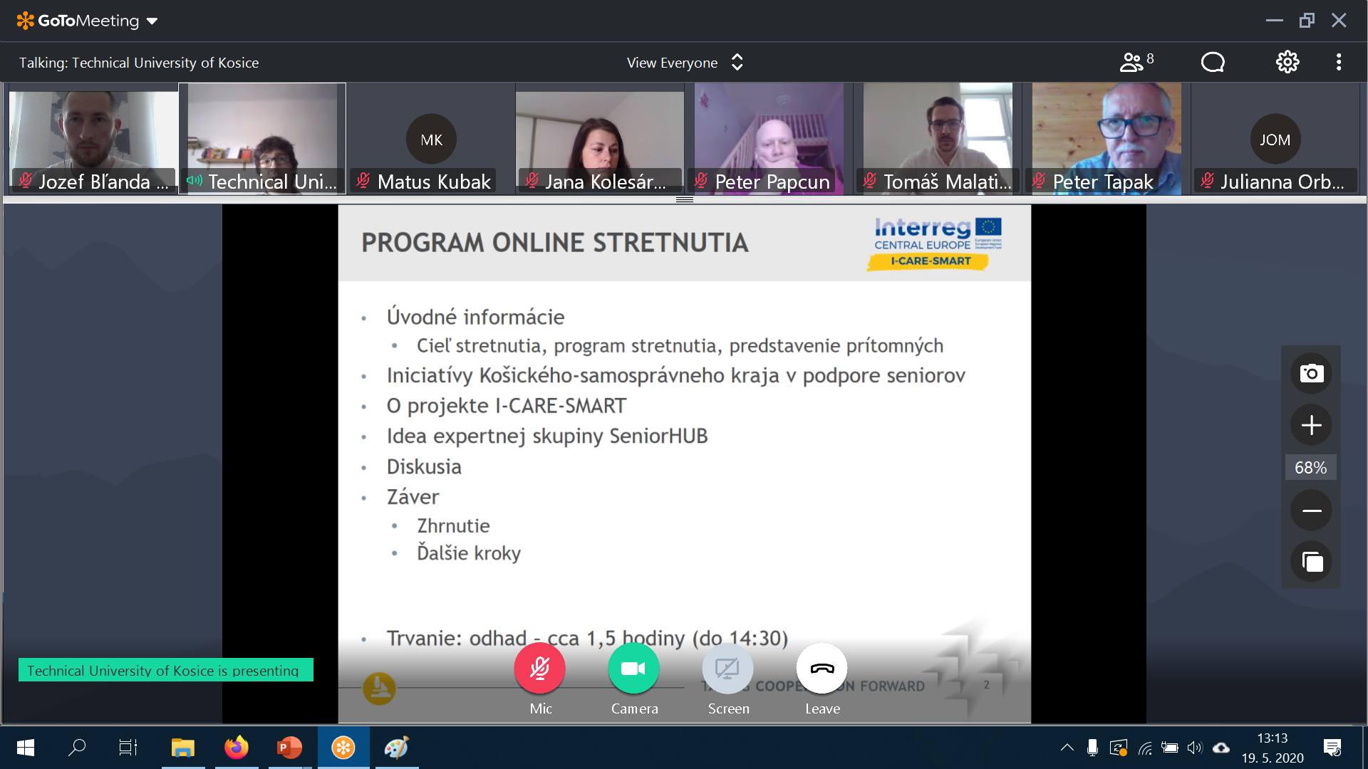Screen dimensions: 1368x769
Task: Open the chat panel
Action: 1213,62
